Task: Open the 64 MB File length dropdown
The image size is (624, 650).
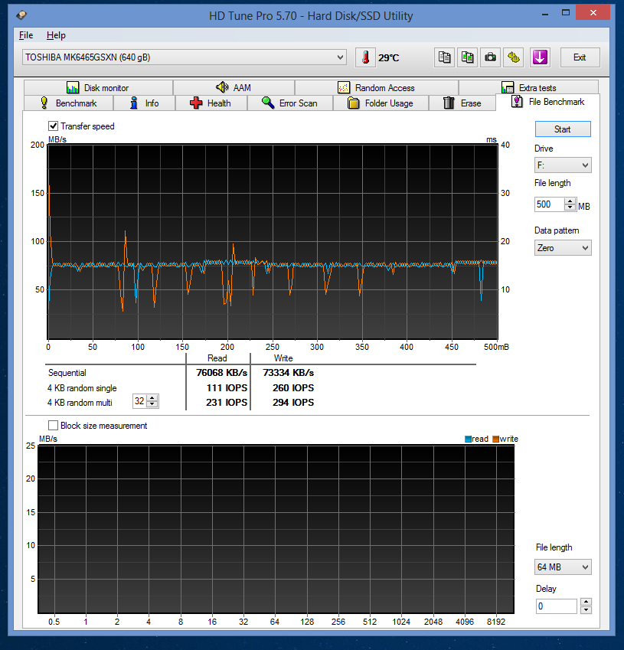Action: click(563, 567)
